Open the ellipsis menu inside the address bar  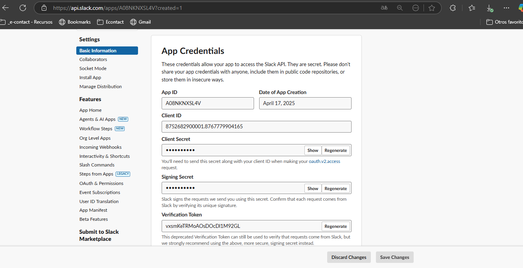point(416,7)
